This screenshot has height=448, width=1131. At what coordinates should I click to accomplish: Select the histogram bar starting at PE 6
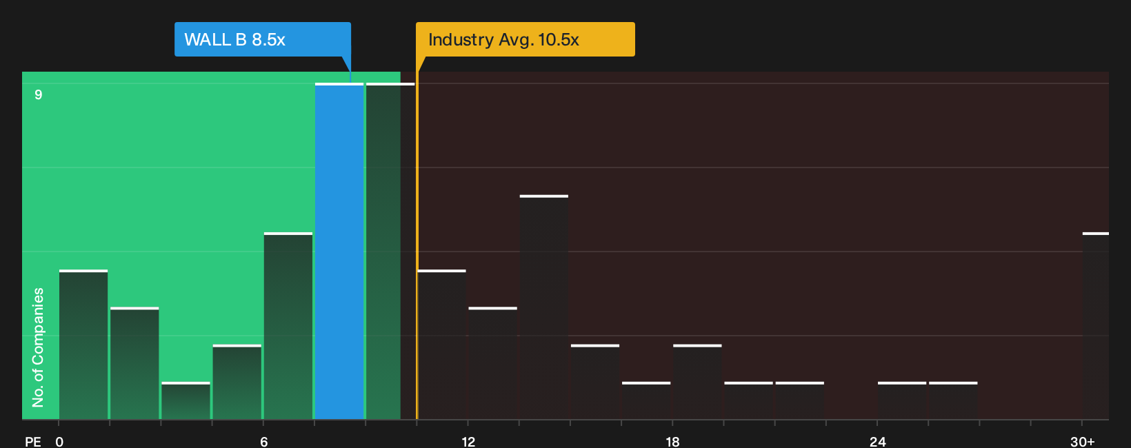pyautogui.click(x=288, y=326)
